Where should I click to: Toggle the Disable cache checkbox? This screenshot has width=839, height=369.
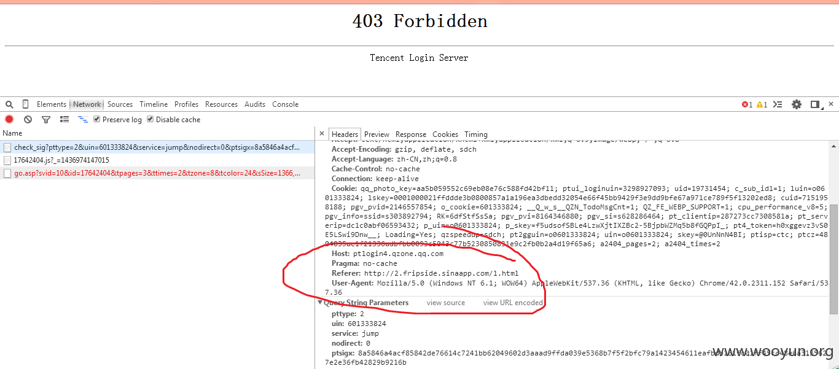(150, 120)
